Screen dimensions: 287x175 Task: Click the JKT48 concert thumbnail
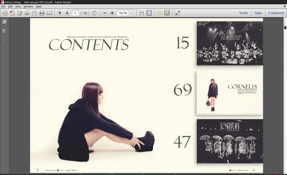pos(230,44)
